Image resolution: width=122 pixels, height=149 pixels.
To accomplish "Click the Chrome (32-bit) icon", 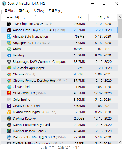I will click(9, 74).
